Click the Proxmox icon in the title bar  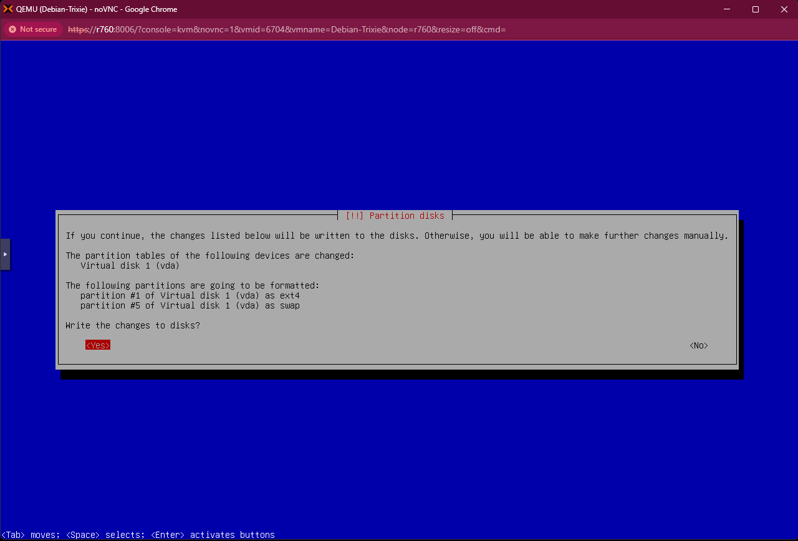click(x=9, y=9)
